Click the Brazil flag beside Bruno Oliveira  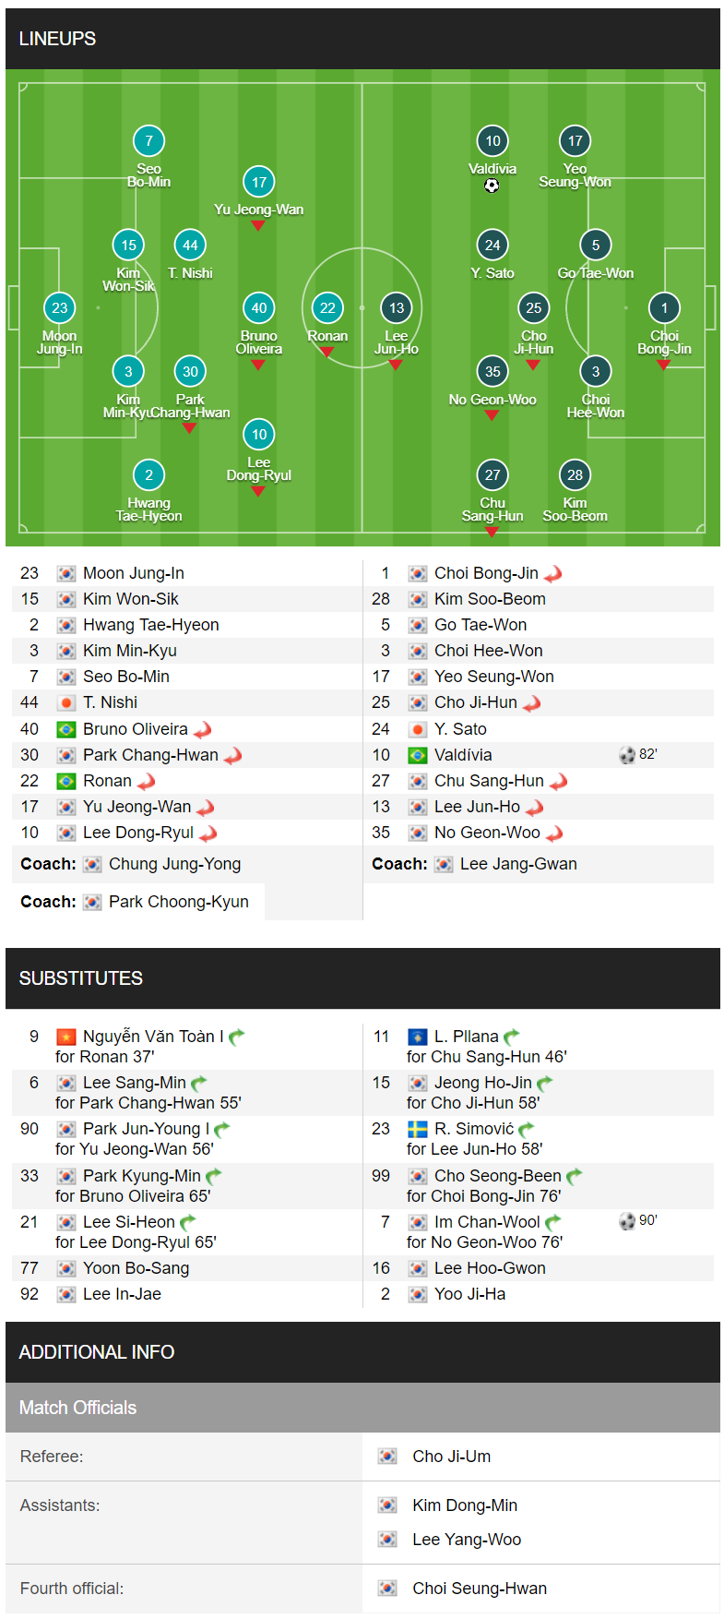pos(66,729)
